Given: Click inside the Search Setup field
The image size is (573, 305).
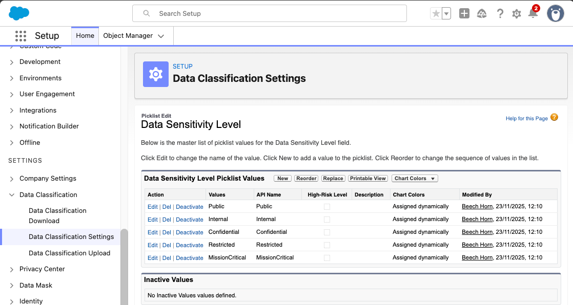Looking at the screenshot, I should pos(269,13).
